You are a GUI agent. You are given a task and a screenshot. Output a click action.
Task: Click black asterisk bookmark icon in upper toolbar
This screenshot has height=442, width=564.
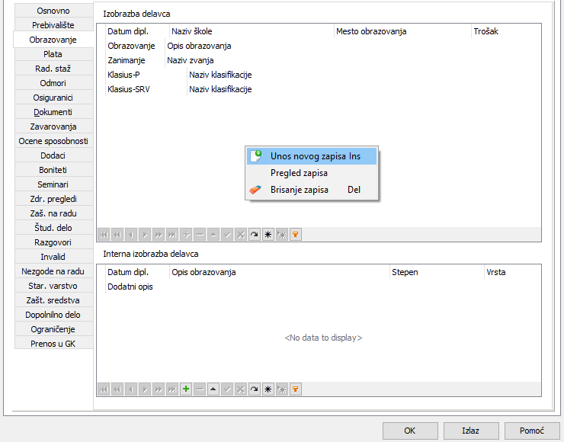click(x=268, y=235)
